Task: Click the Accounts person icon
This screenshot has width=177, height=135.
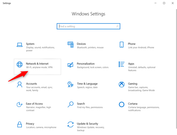Action: click(x=19, y=85)
